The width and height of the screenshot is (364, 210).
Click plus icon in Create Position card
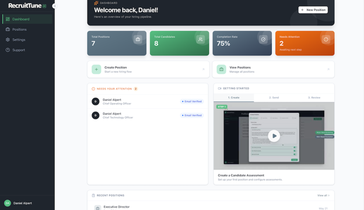(96, 69)
